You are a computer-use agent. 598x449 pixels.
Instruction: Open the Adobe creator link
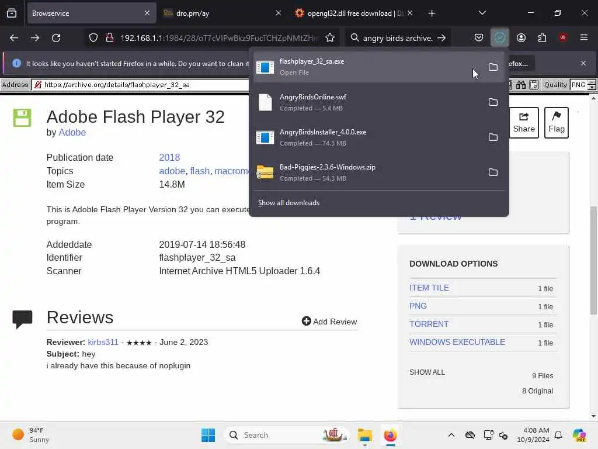coord(72,133)
